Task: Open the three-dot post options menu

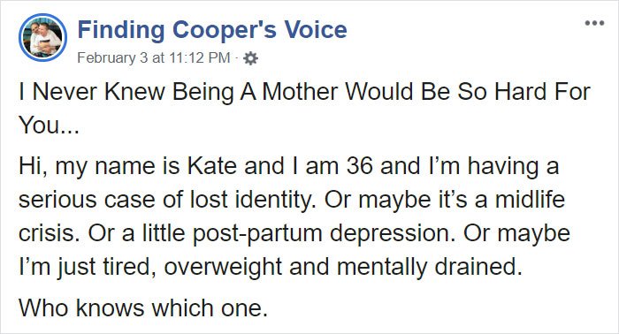Action: (x=594, y=23)
